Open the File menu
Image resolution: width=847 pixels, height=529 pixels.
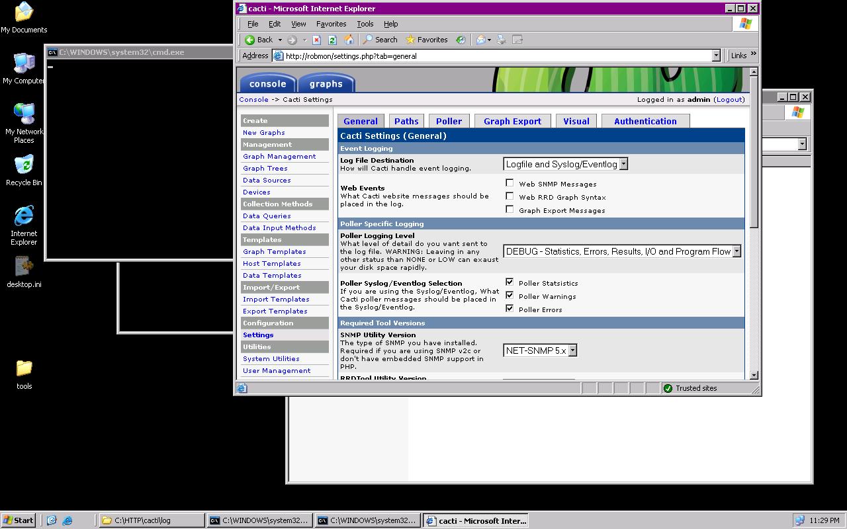[x=253, y=24]
